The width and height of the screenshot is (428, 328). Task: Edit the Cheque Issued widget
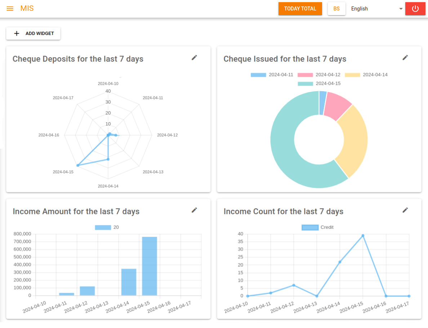pos(405,58)
